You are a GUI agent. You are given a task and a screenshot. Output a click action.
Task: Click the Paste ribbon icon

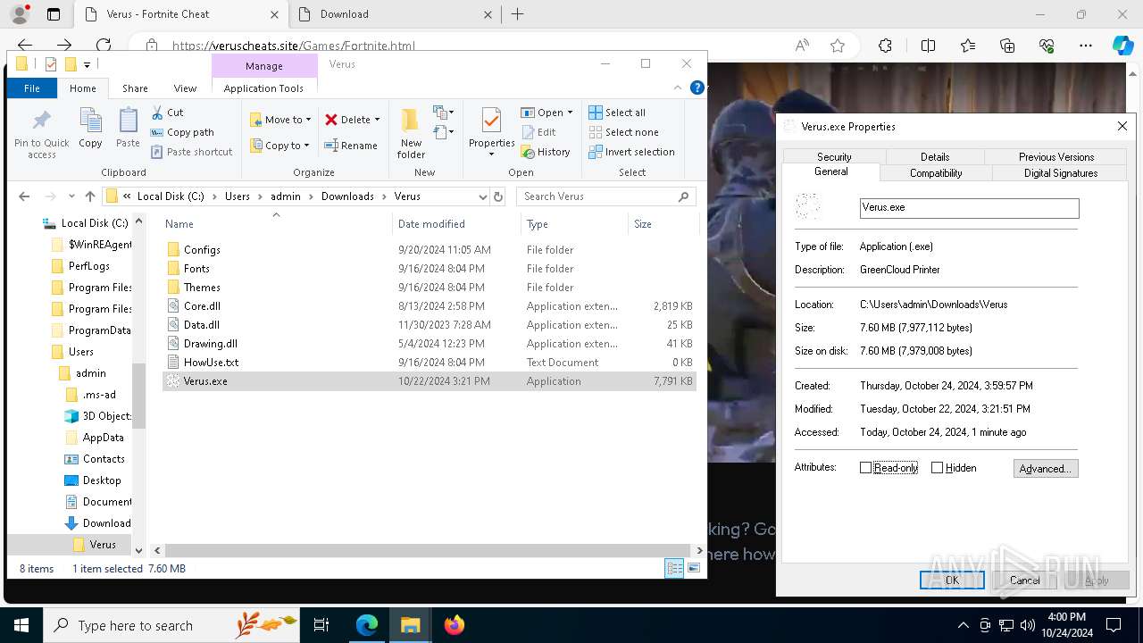[128, 128]
